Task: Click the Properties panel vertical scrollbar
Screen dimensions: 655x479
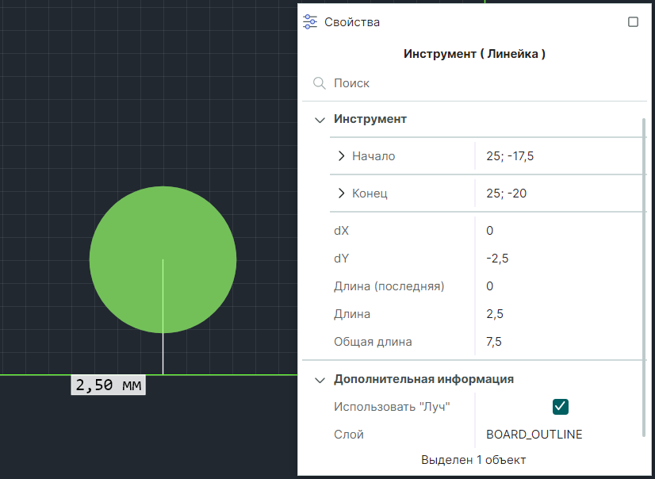Action: click(643, 278)
